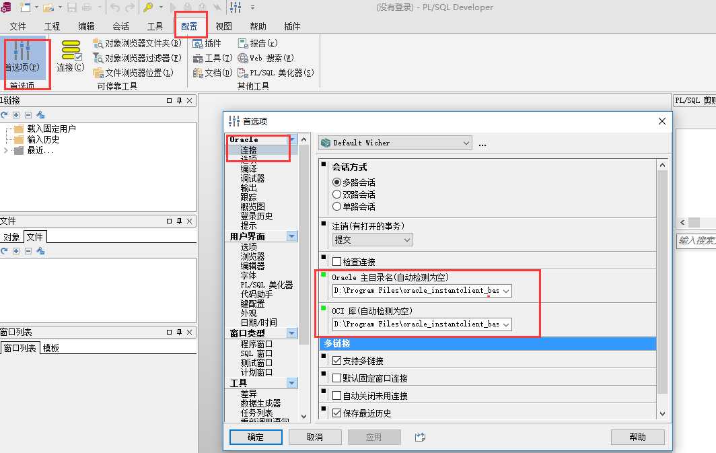
Task: Click preferences tree scrollbar up arrow
Action: coord(303,139)
